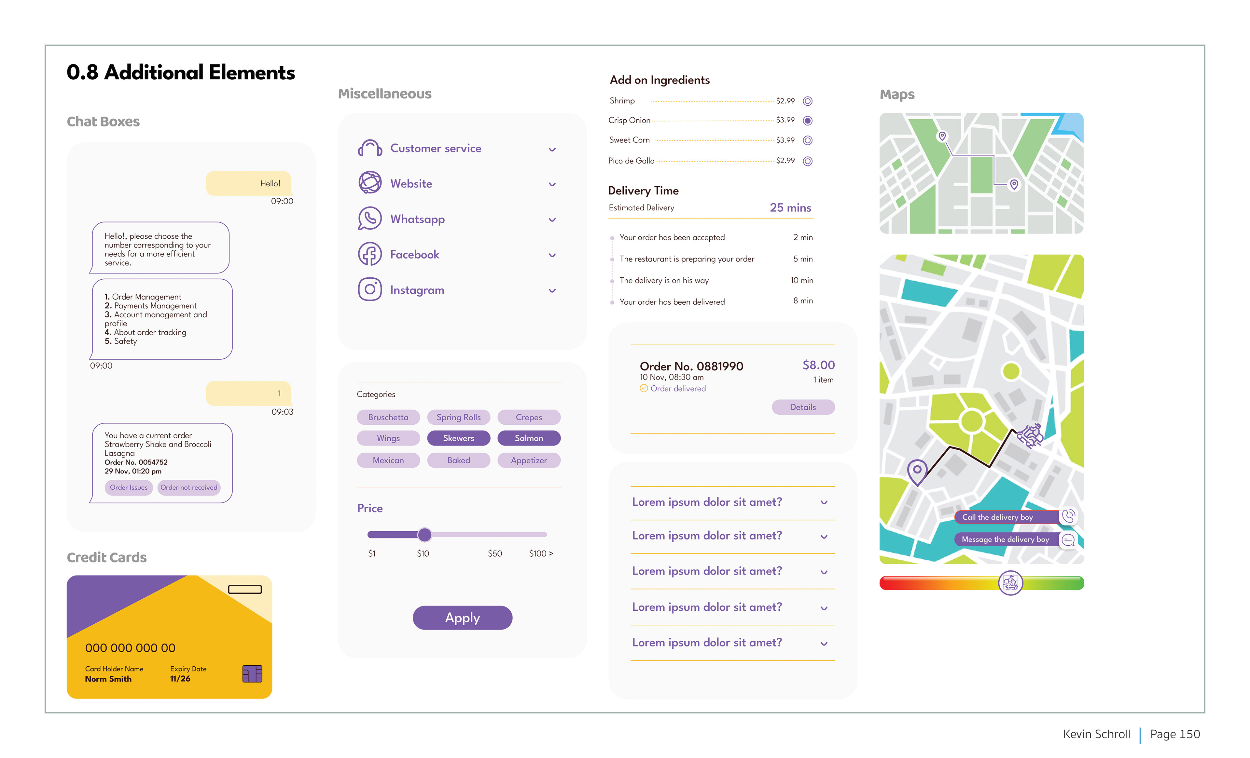This screenshot has height=758, width=1250.
Task: Tap the message delivery boy chat icon
Action: 1068,539
